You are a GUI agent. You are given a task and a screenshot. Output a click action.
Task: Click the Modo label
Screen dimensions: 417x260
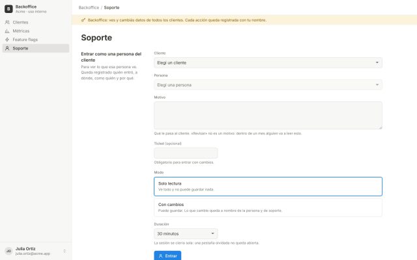[159, 172]
